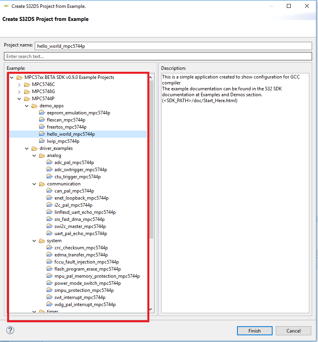Select wdg_pal_interrupt_mpc5744p example
This screenshot has width=318, height=342.
click(x=85, y=305)
